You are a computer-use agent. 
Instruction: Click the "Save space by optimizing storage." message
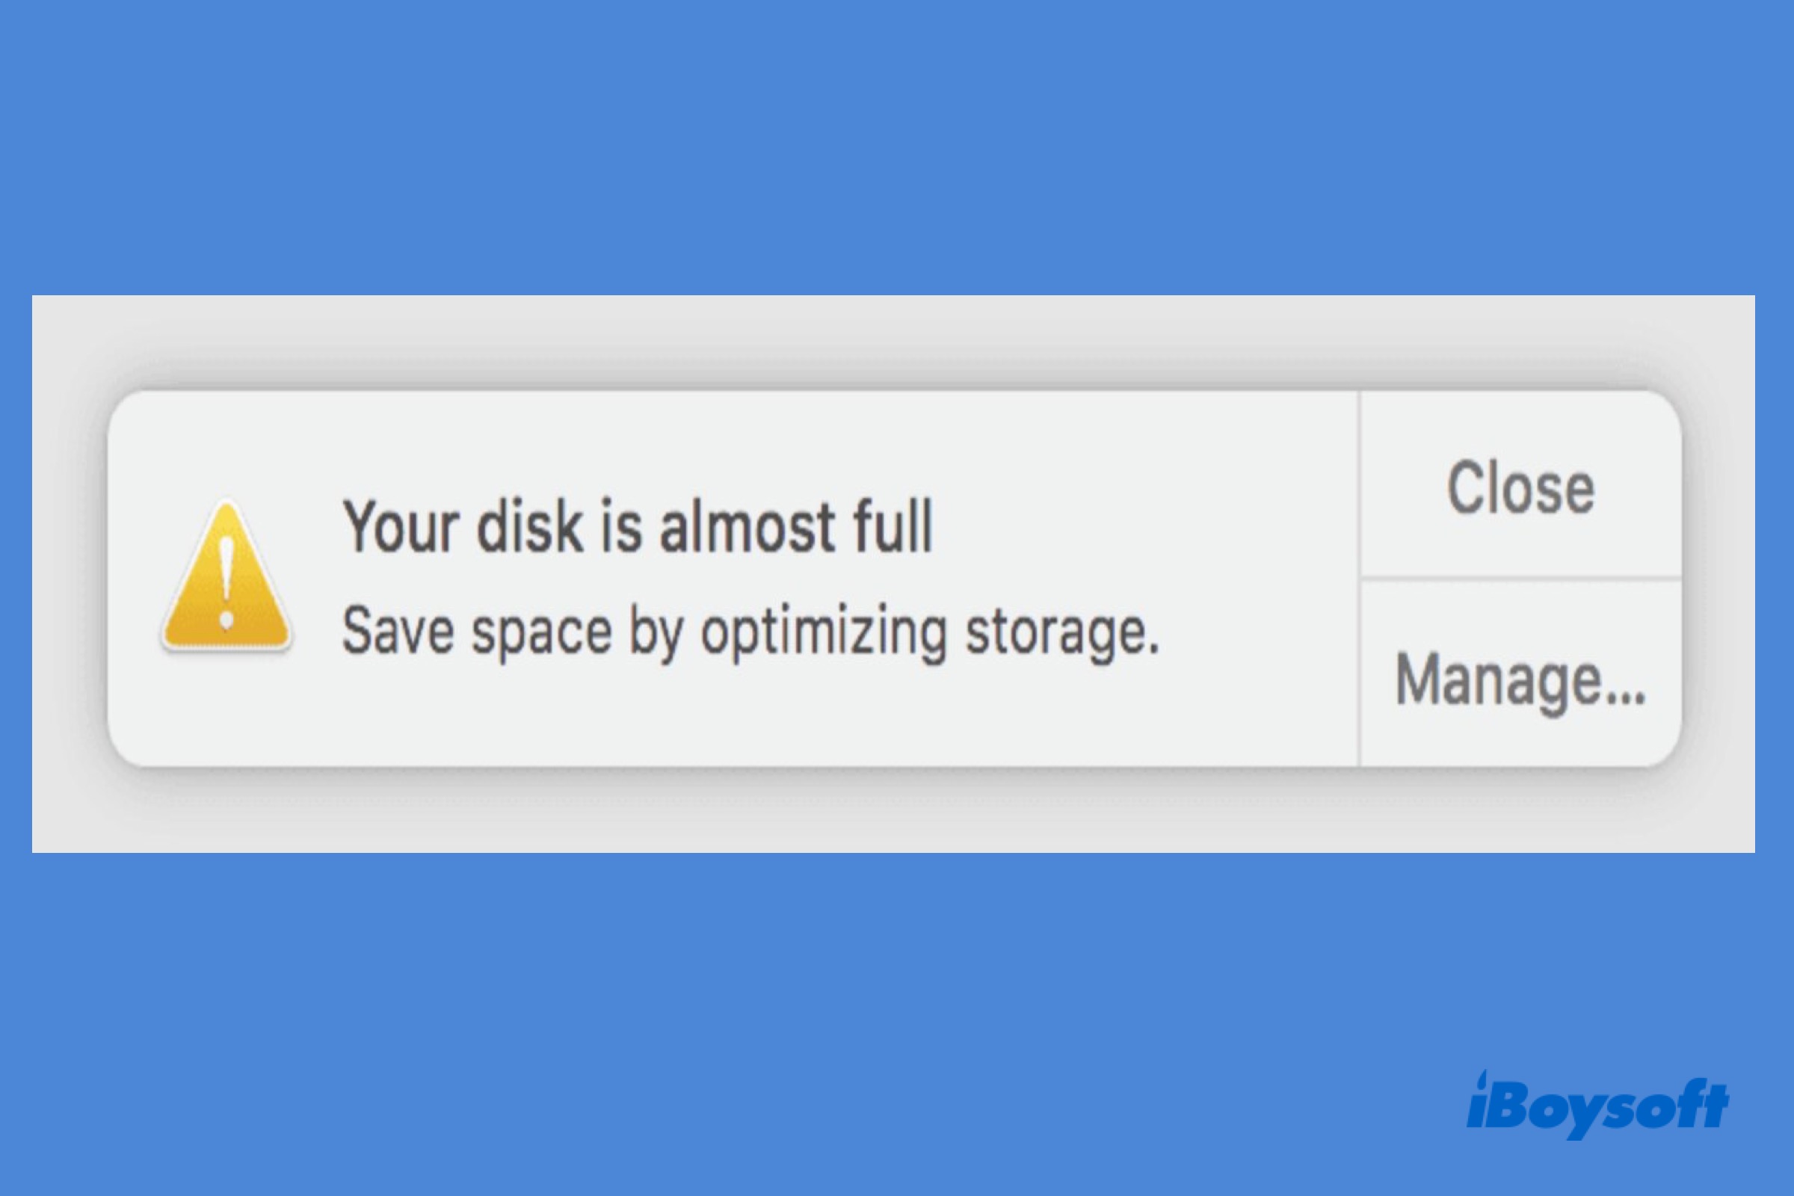pos(750,632)
